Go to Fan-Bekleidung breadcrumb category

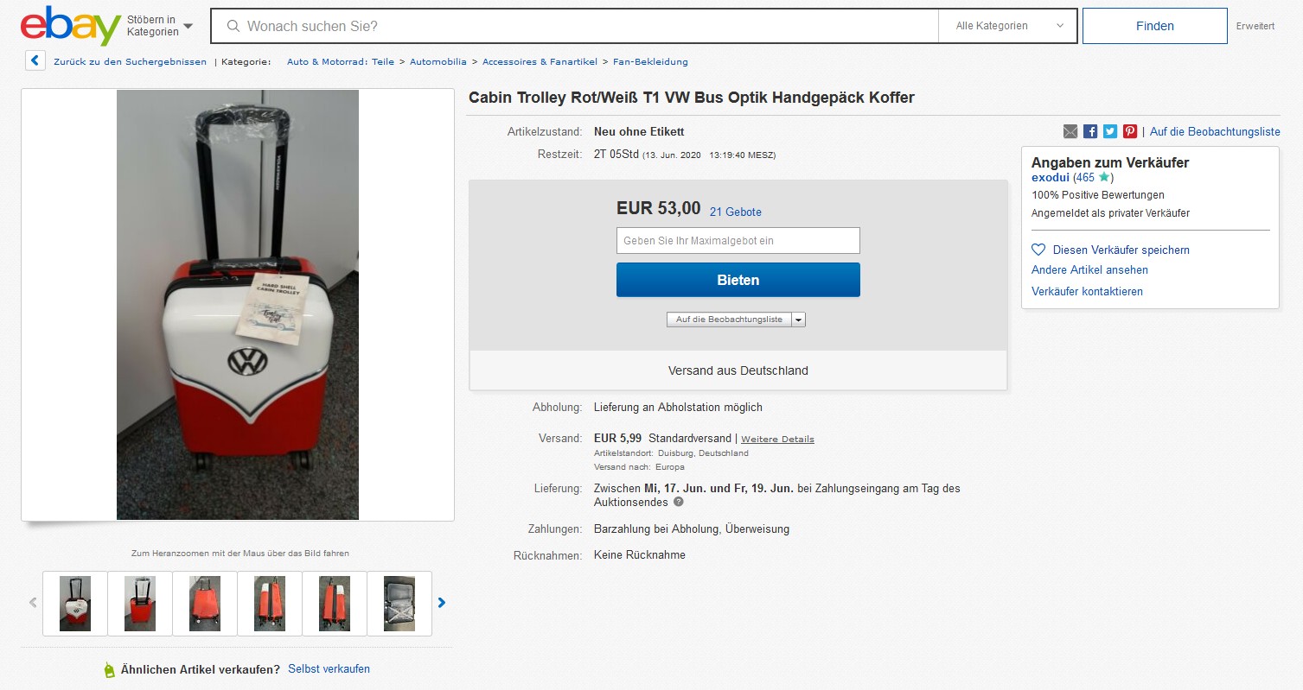click(650, 61)
